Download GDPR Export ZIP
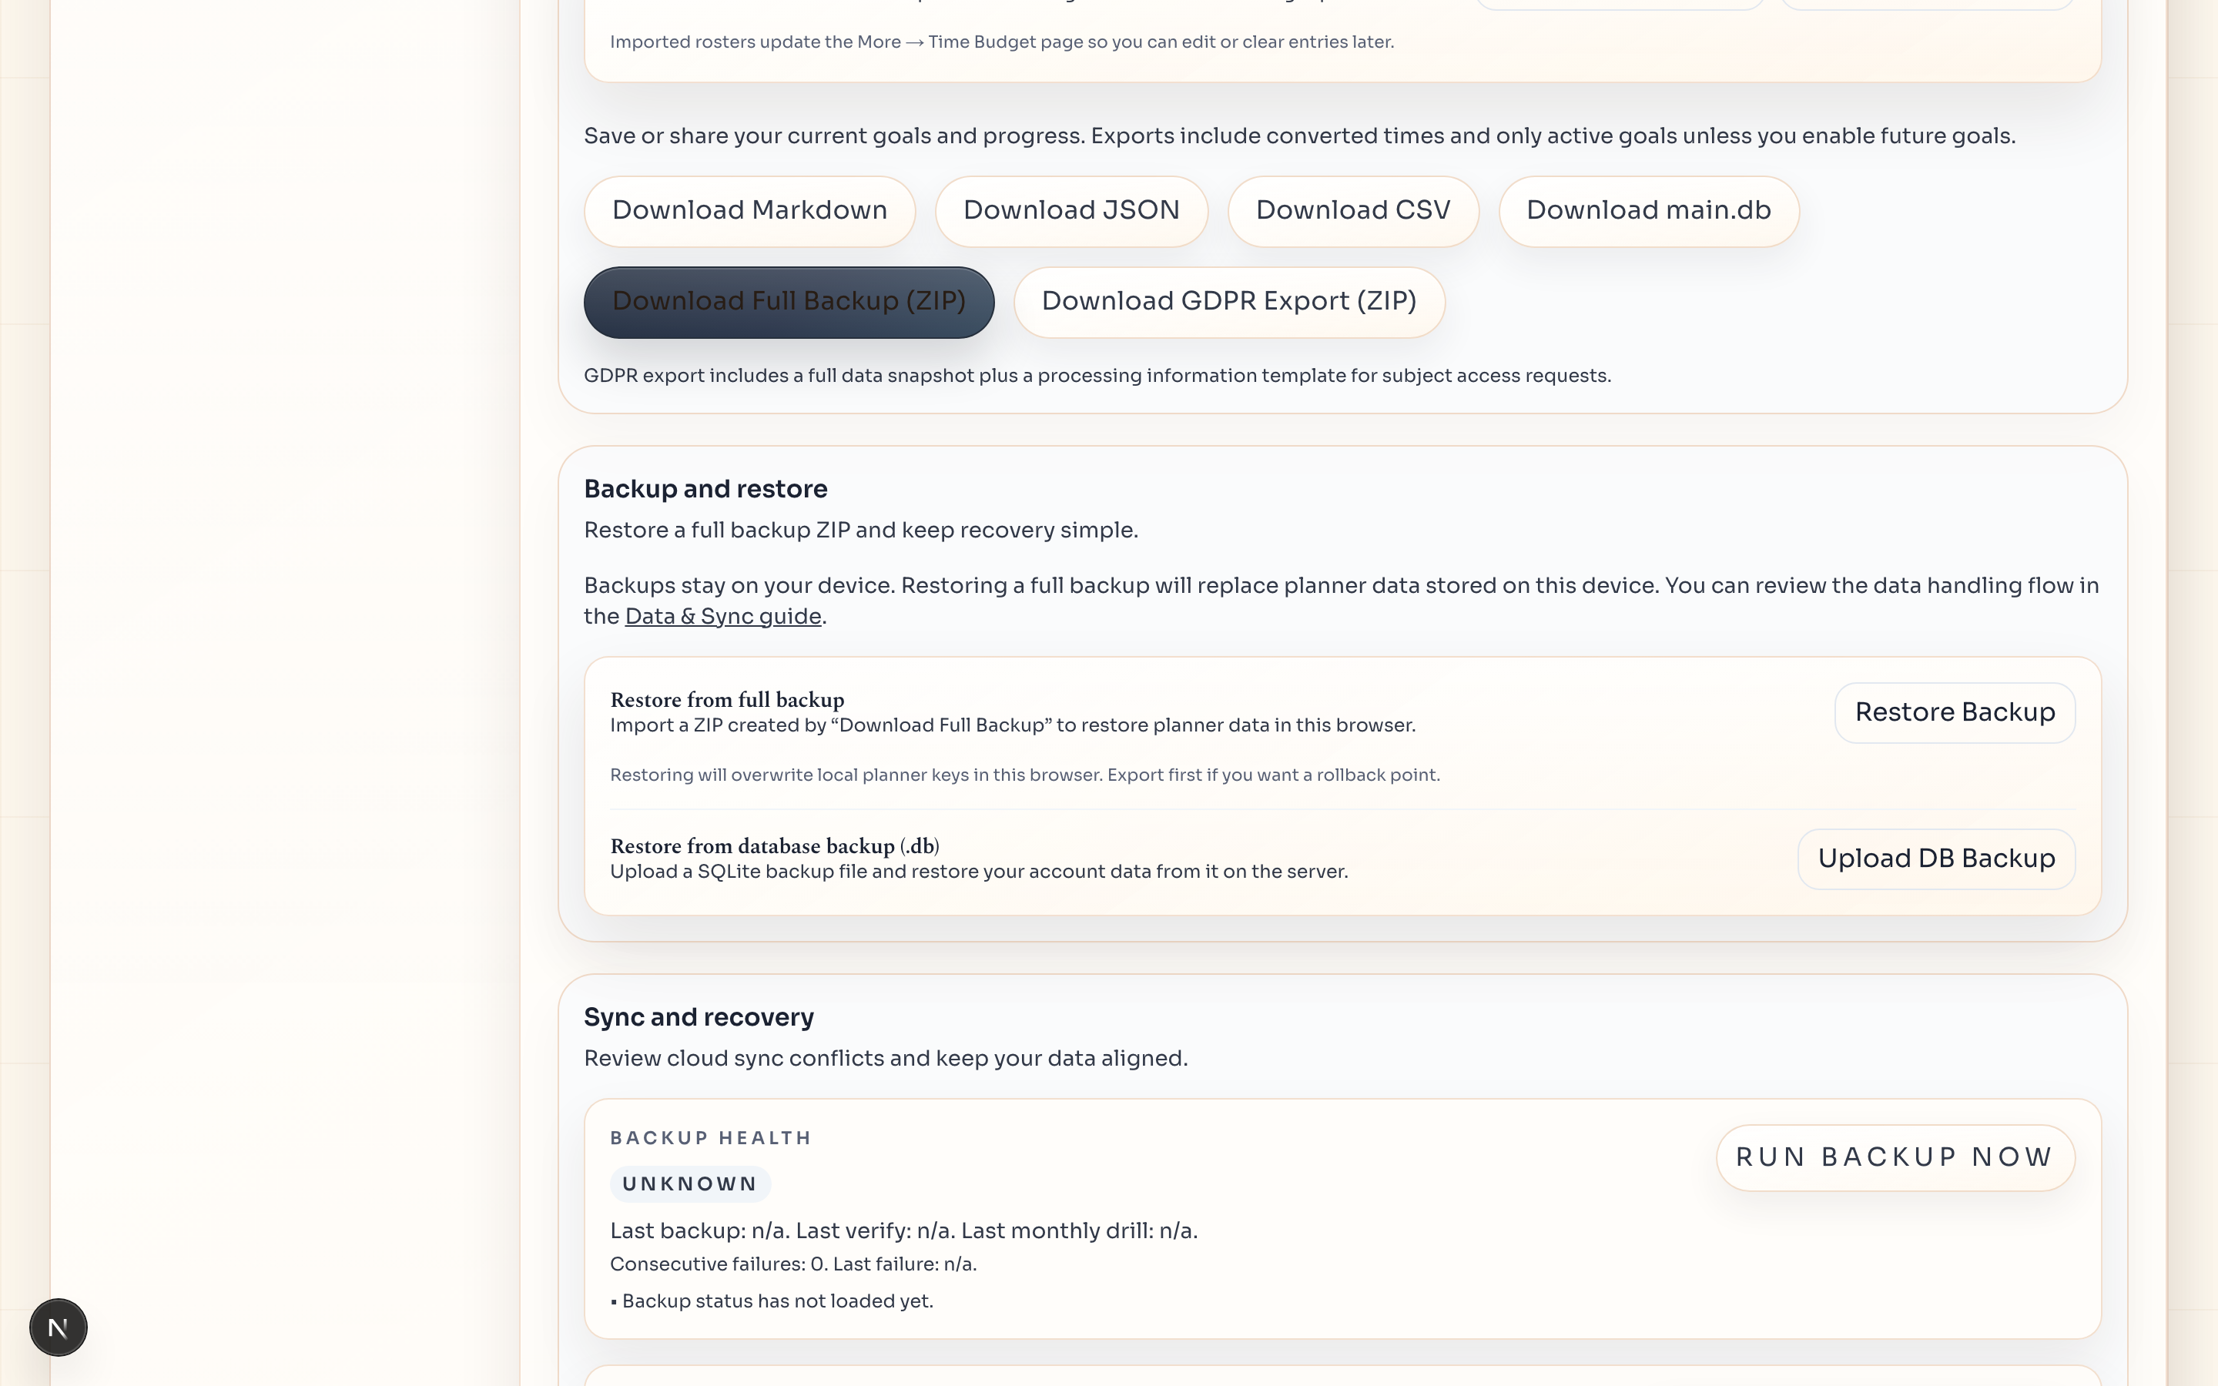Image resolution: width=2218 pixels, height=1386 pixels. click(1229, 300)
